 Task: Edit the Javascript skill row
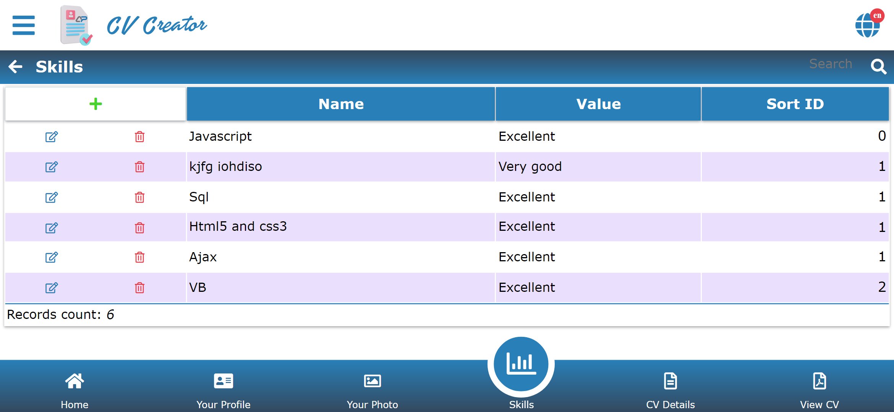[52, 137]
